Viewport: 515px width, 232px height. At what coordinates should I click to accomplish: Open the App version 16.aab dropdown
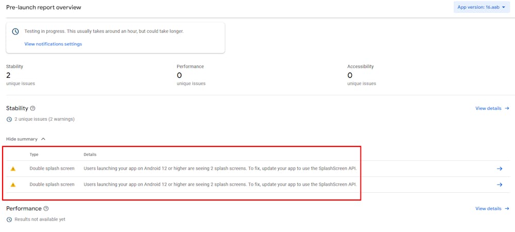pyautogui.click(x=481, y=7)
